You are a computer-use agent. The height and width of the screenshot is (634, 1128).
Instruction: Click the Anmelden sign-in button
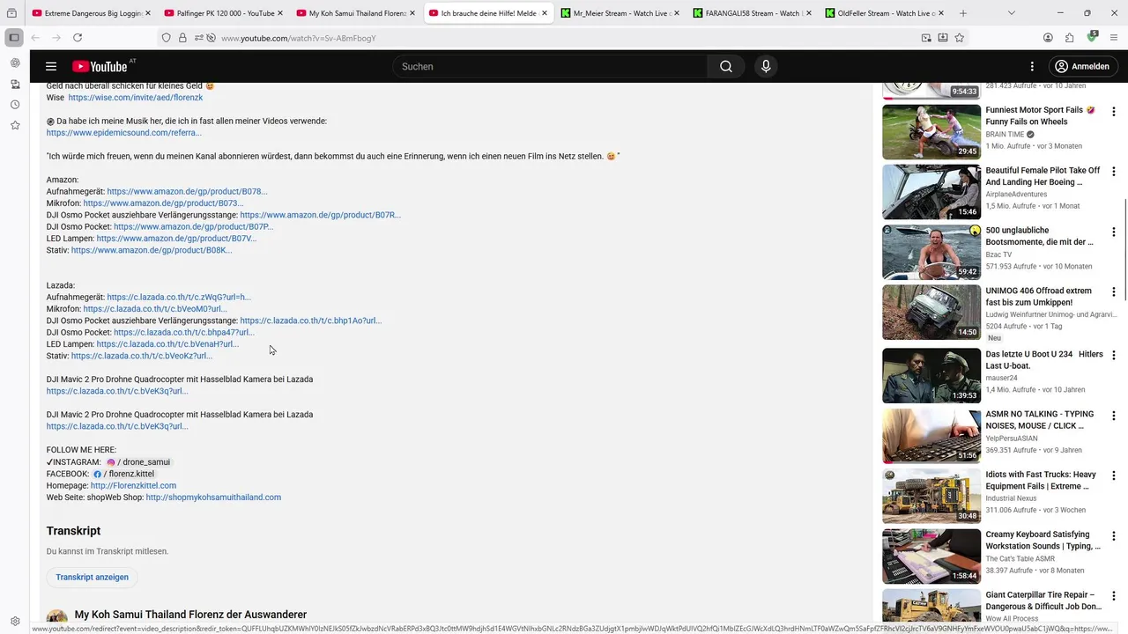(1082, 66)
